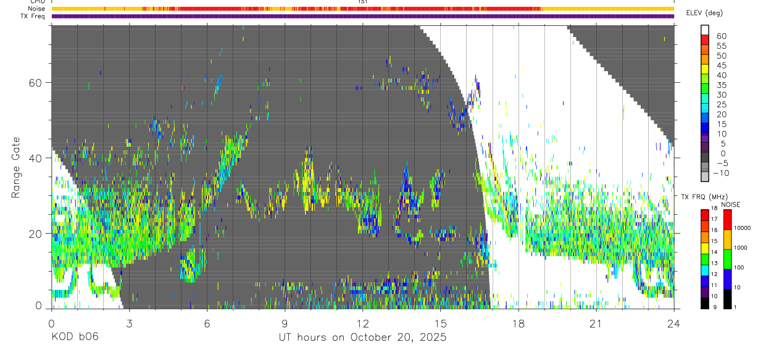Click the '20' tick label on the Range Gate axis

pos(36,233)
